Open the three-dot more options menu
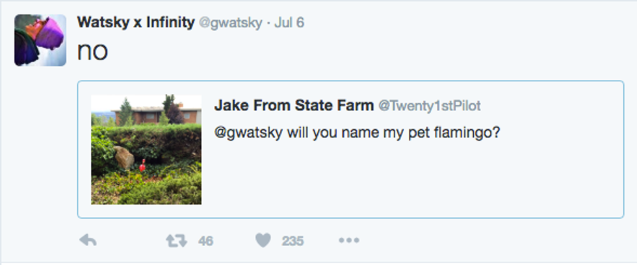 click(348, 241)
